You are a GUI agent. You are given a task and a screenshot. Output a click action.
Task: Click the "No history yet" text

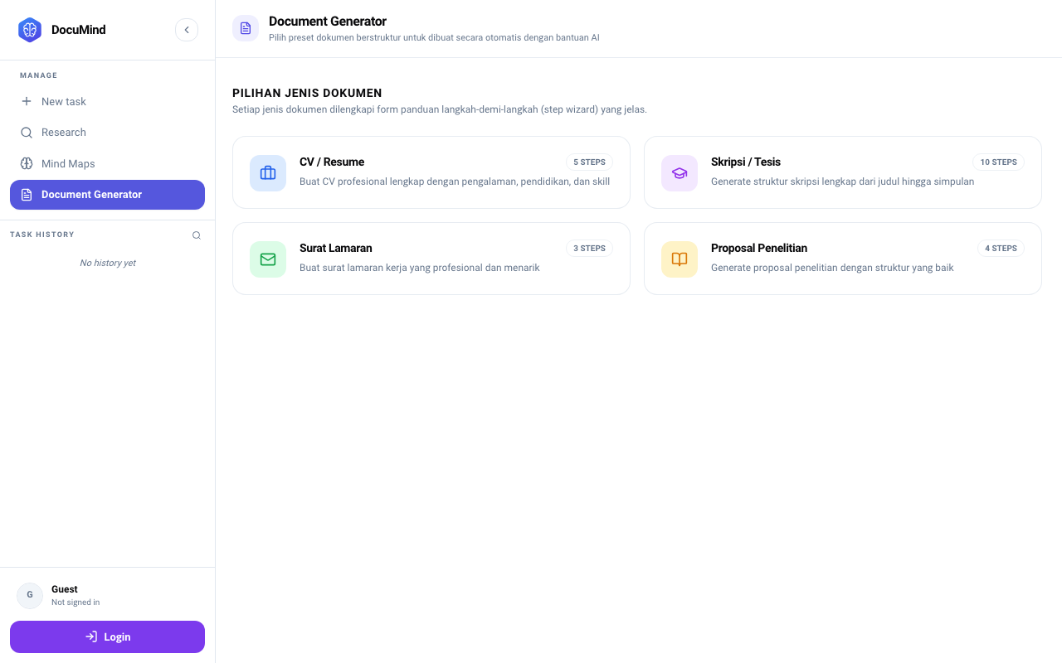coord(108,263)
